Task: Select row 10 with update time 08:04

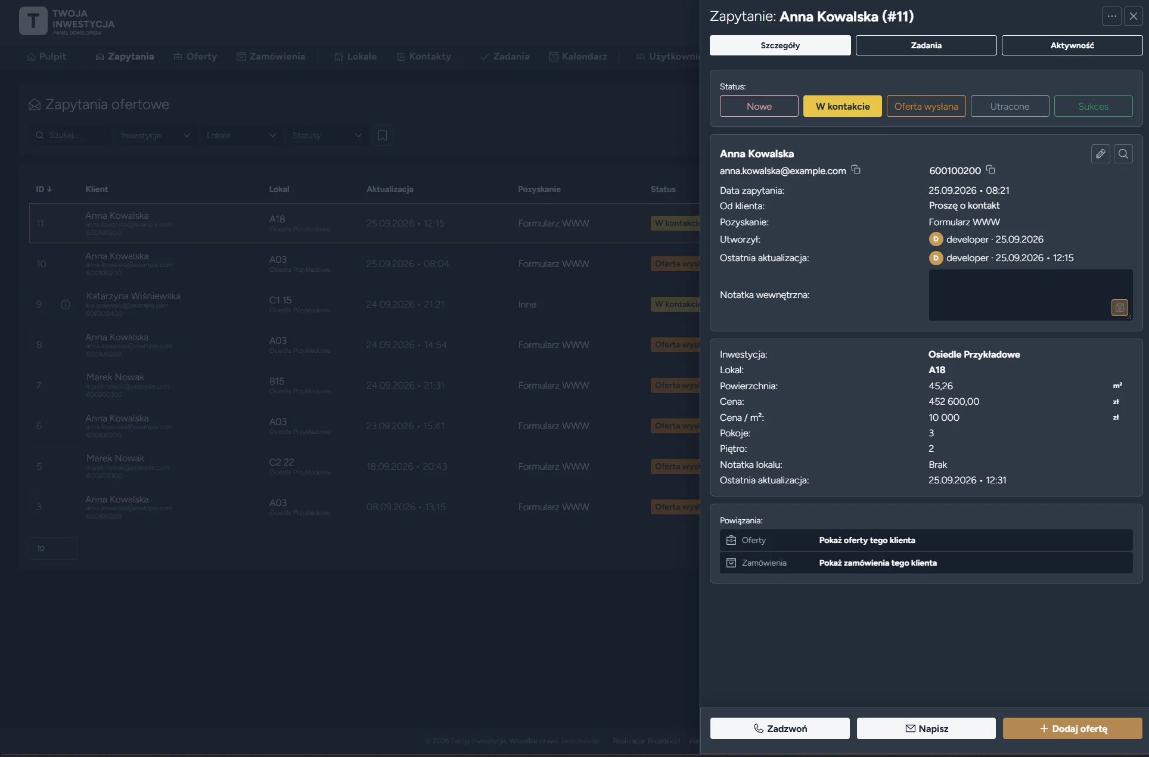Action: pos(365,264)
